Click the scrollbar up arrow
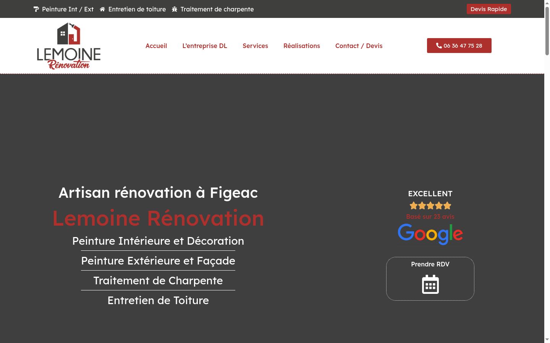The width and height of the screenshot is (550, 343). (x=547, y=3)
